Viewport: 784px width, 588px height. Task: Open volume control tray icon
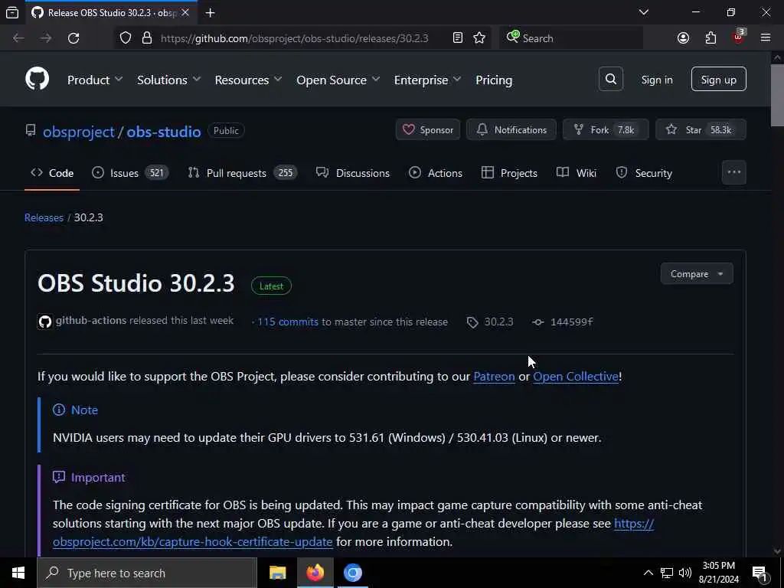(685, 573)
